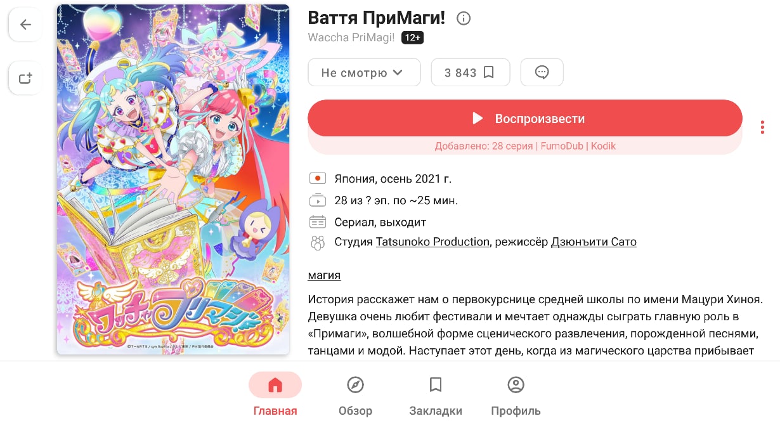Open info icon next to Ваття ПриМаги! title

tap(464, 18)
